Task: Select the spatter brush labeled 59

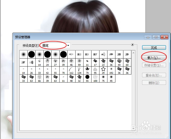Action: [79, 62]
